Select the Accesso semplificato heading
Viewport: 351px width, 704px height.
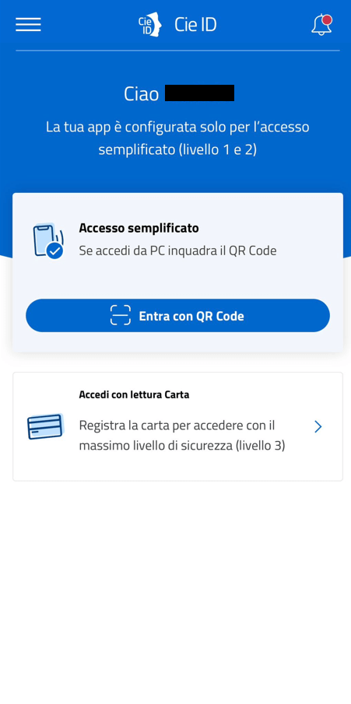139,228
